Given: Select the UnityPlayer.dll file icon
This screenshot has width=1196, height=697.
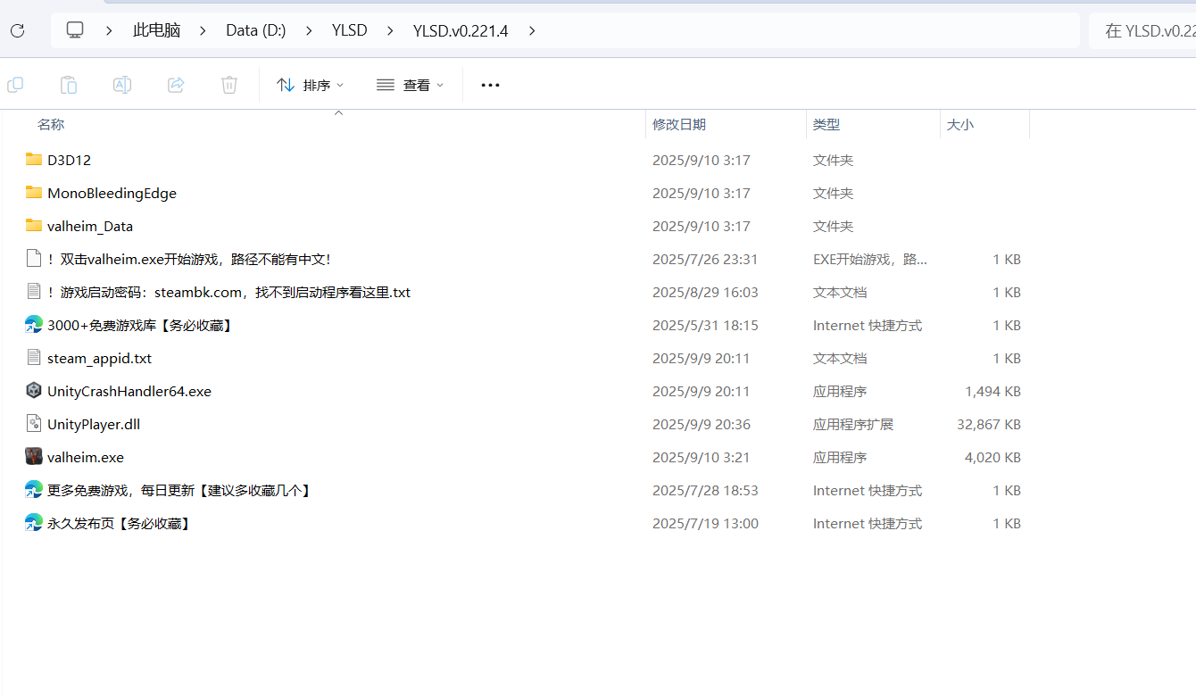Looking at the screenshot, I should [x=34, y=424].
